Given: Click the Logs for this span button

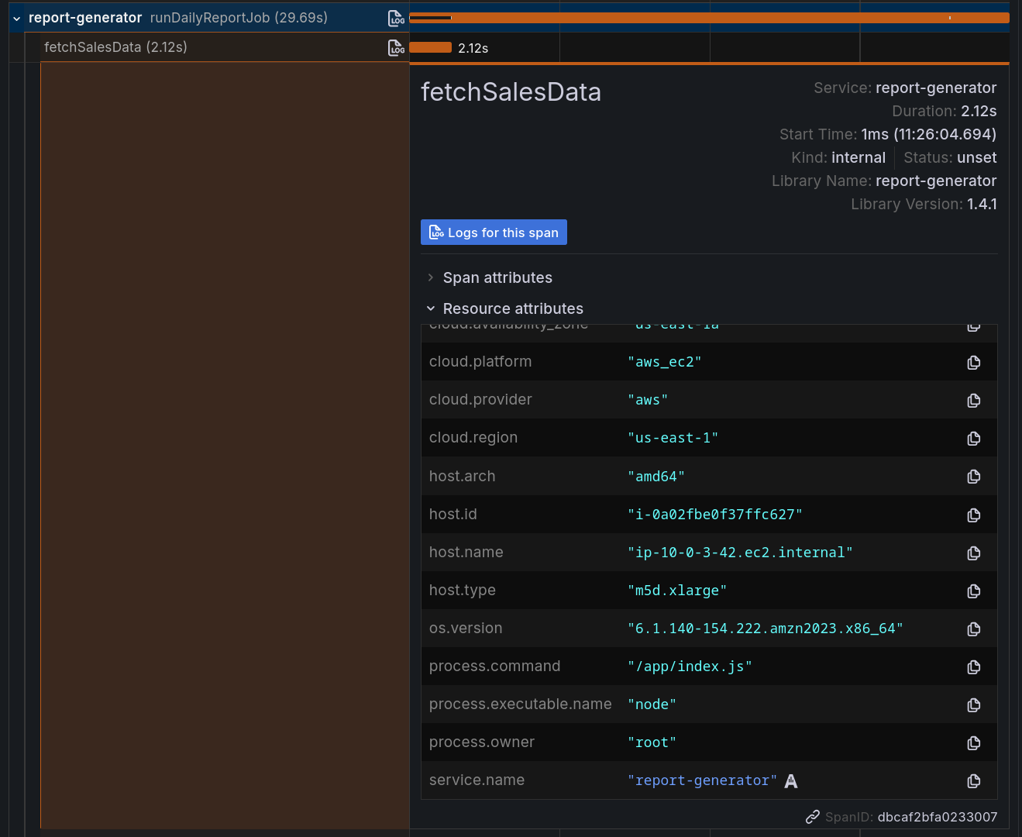Looking at the screenshot, I should [x=494, y=232].
